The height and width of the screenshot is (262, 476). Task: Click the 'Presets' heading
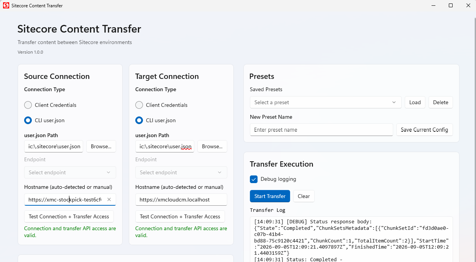click(262, 76)
